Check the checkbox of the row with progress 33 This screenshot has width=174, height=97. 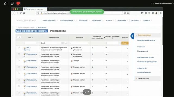point(19,54)
